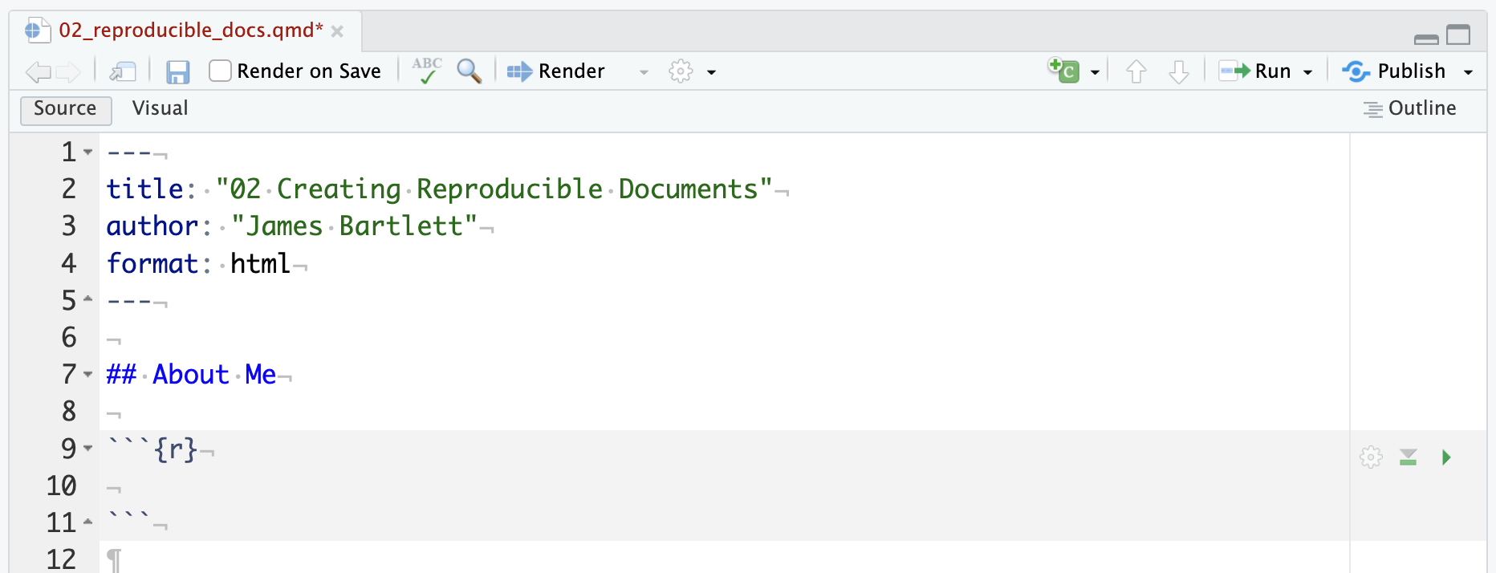
Task: Click the Run button
Action: [x=1254, y=71]
